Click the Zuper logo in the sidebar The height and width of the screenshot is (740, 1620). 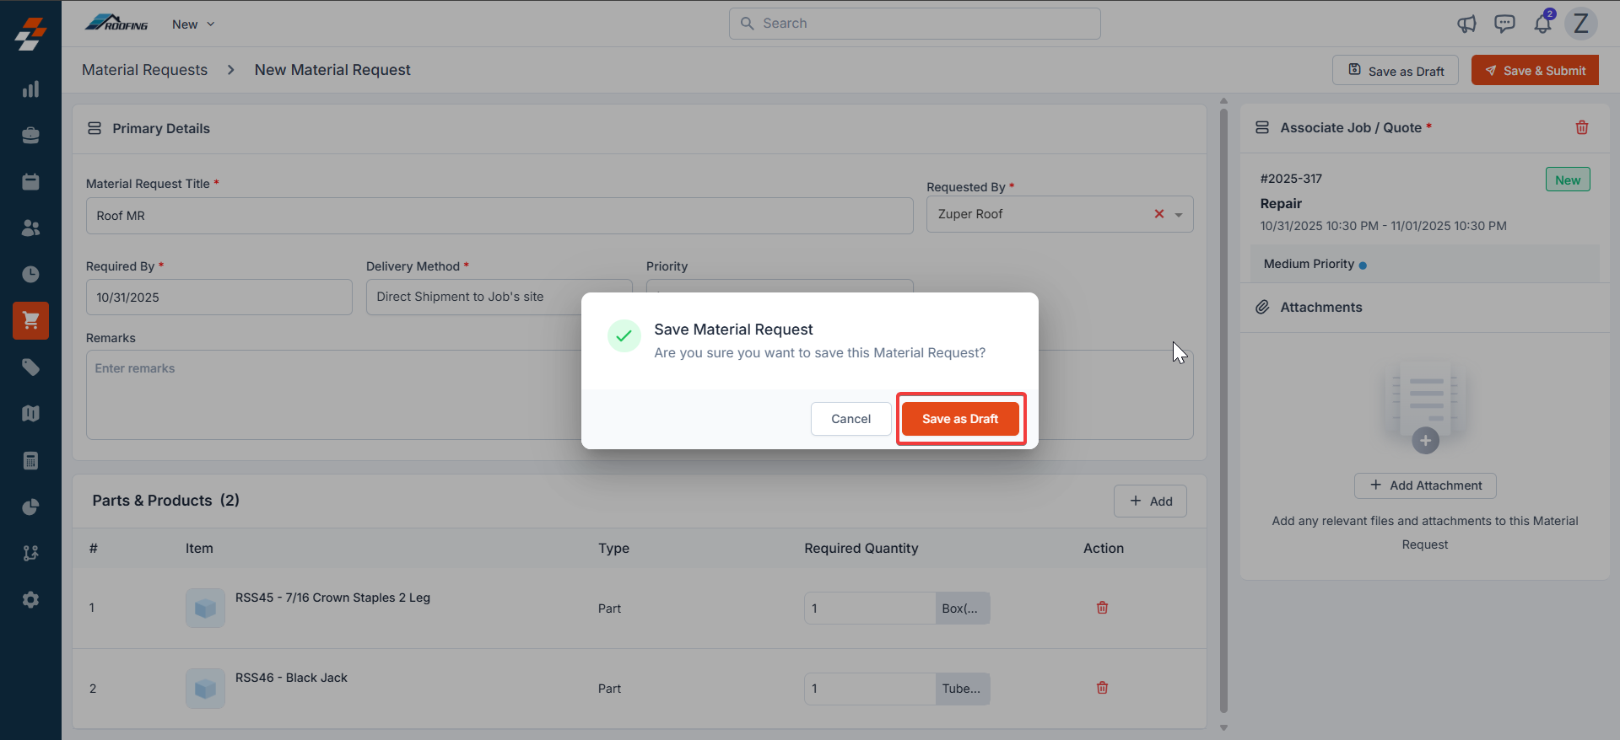click(30, 35)
